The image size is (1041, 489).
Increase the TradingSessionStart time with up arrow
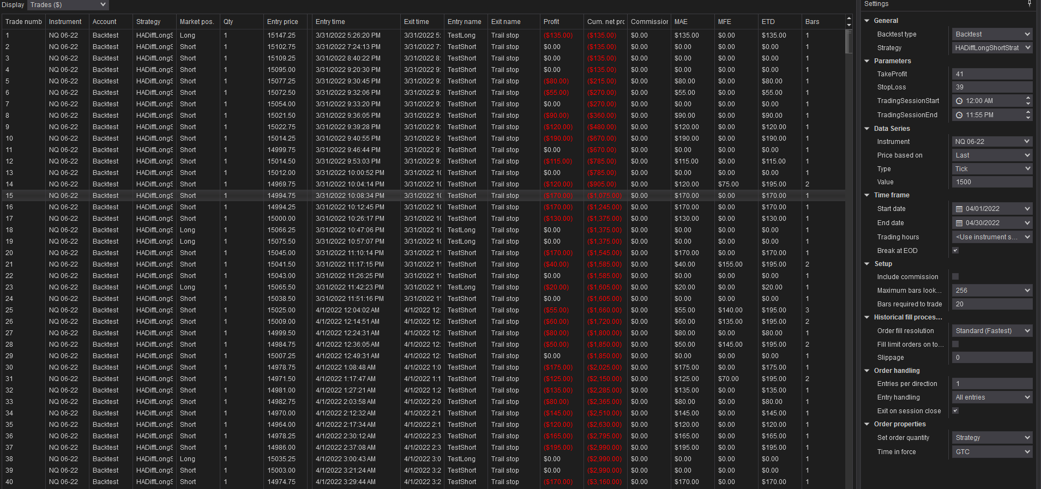(1028, 98)
